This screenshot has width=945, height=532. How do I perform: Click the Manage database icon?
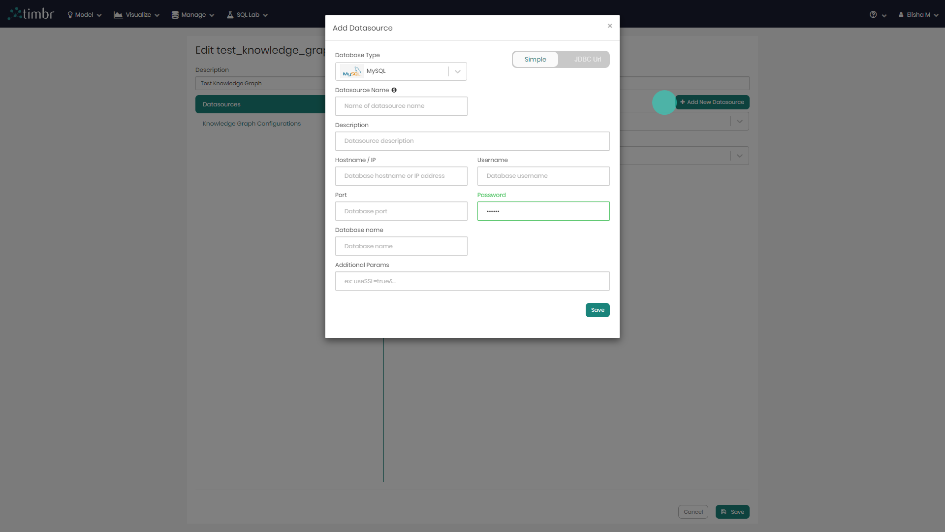pos(175,15)
